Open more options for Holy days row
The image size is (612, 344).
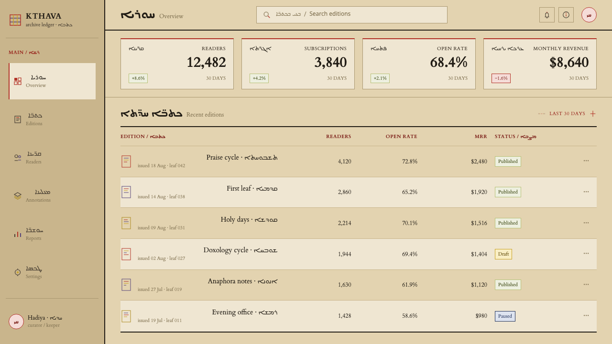(586, 223)
